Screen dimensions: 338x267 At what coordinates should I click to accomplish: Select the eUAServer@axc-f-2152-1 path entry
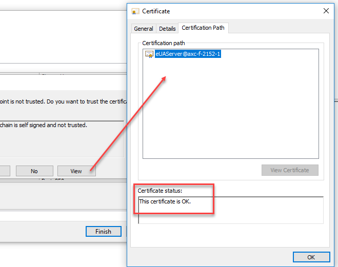188,54
